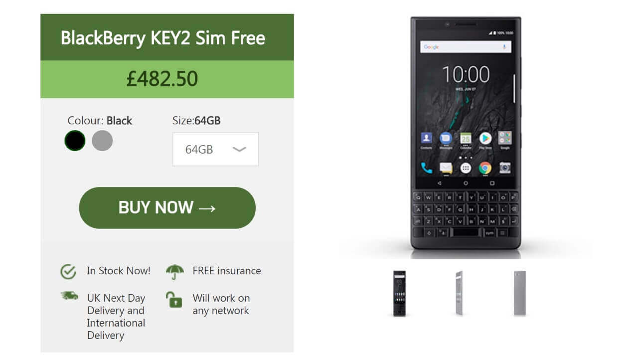This screenshot has width=638, height=359.
Task: Click the BUY NOW button
Action: click(x=167, y=208)
